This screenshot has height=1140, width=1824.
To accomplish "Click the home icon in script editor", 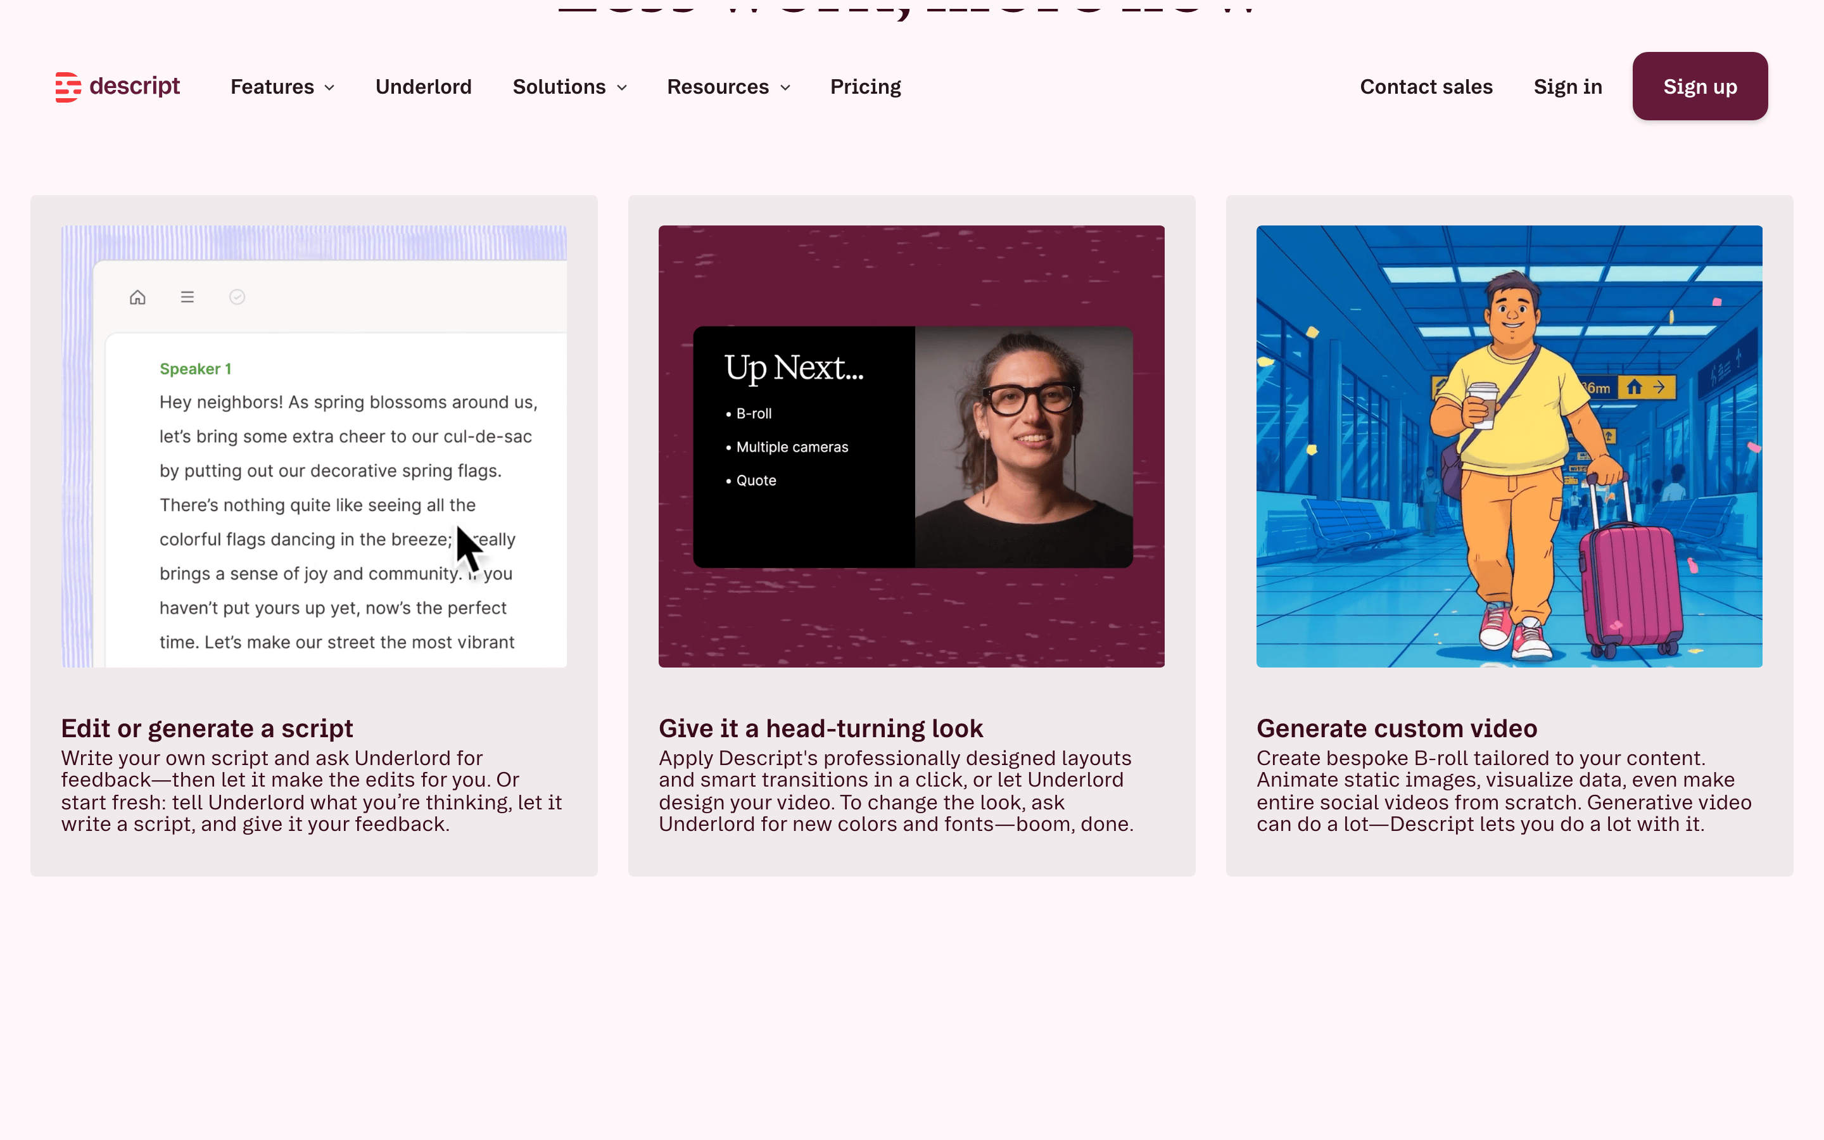I will pos(137,297).
